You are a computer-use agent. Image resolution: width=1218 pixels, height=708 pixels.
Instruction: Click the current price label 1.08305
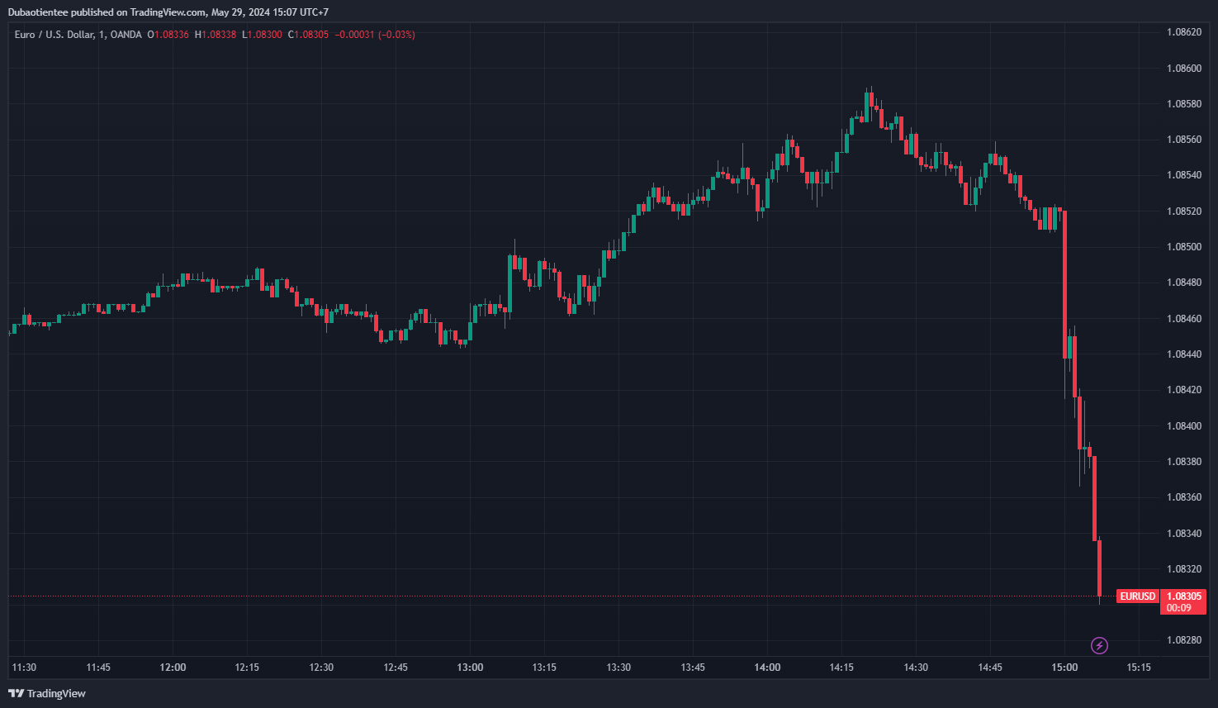pyautogui.click(x=1183, y=596)
